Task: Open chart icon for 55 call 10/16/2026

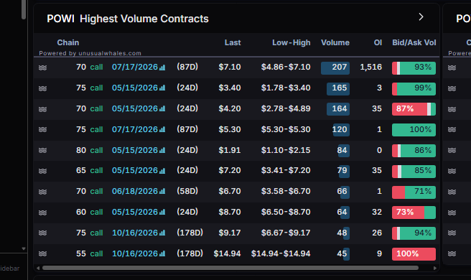Action: (x=162, y=253)
